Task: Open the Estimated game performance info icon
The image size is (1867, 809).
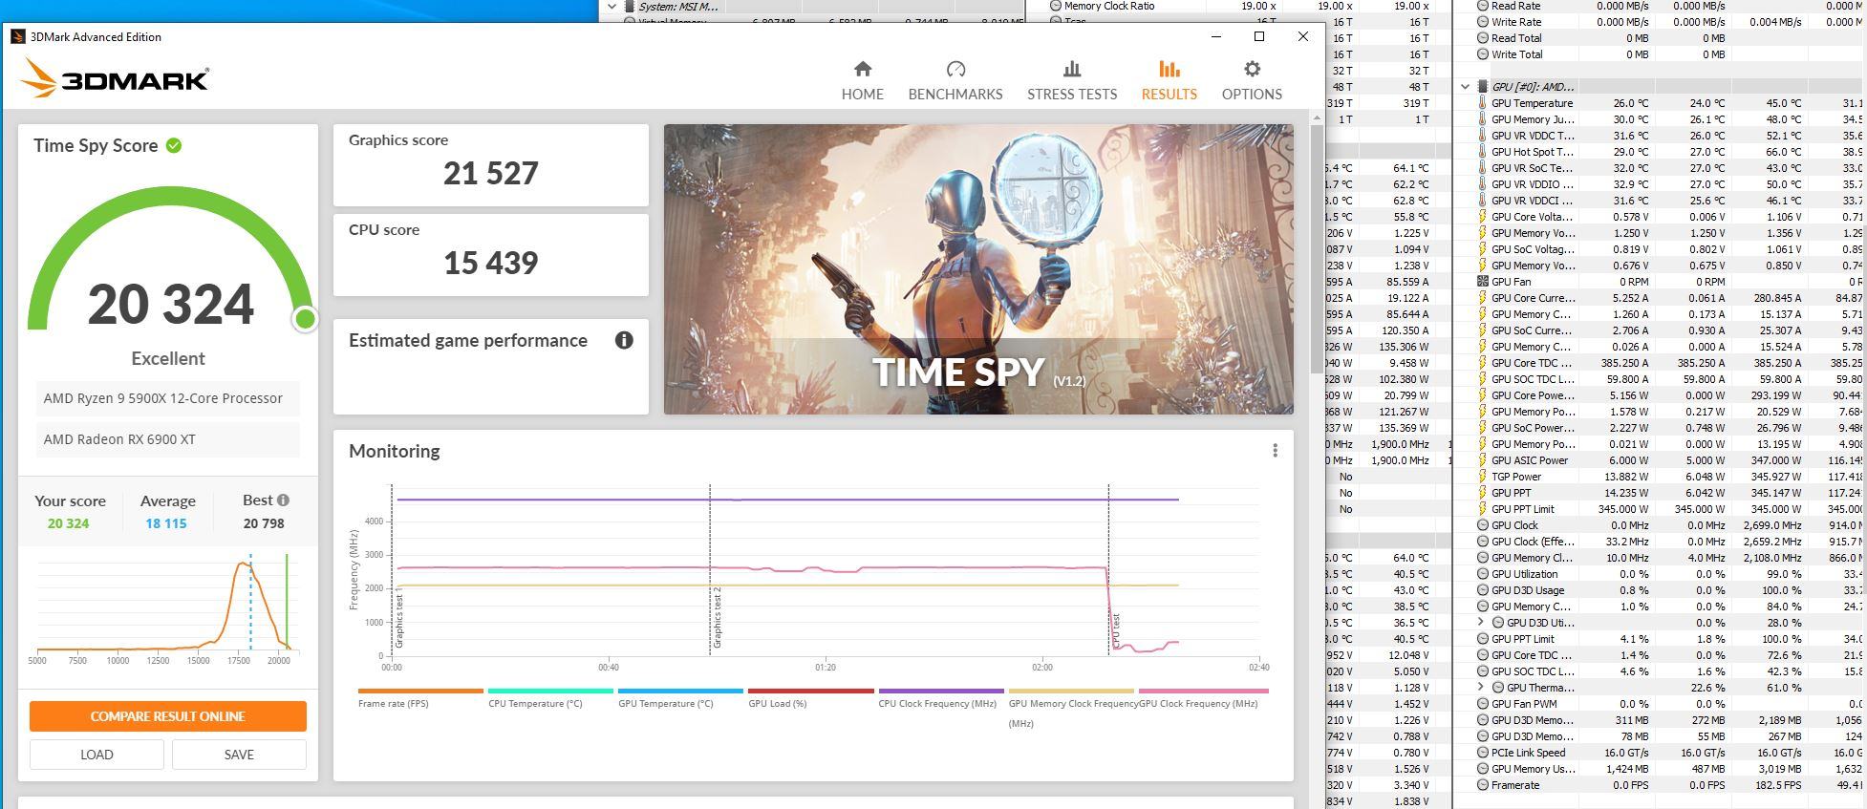Action: click(624, 340)
